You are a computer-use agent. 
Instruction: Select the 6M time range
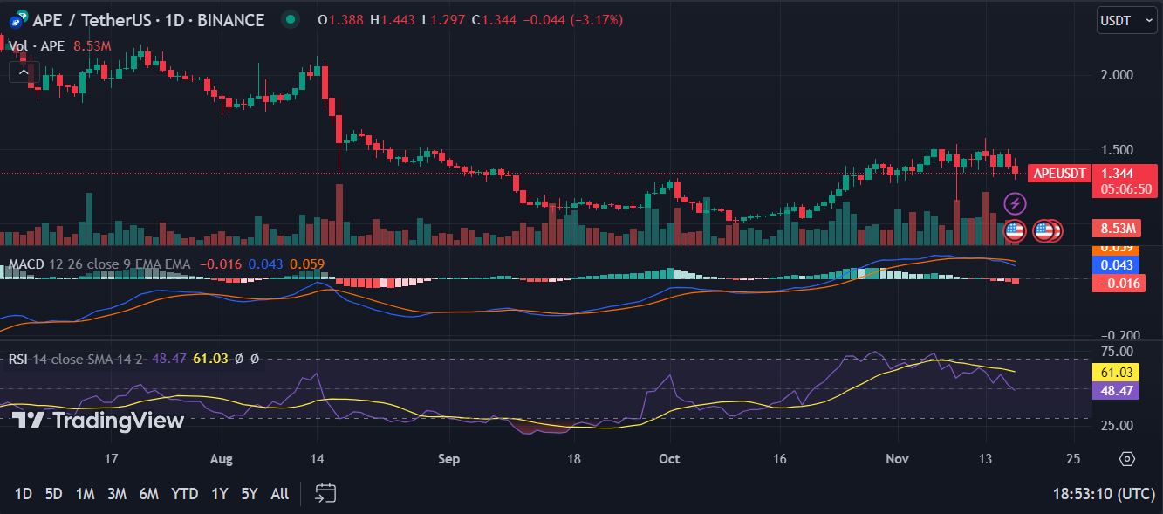[148, 494]
